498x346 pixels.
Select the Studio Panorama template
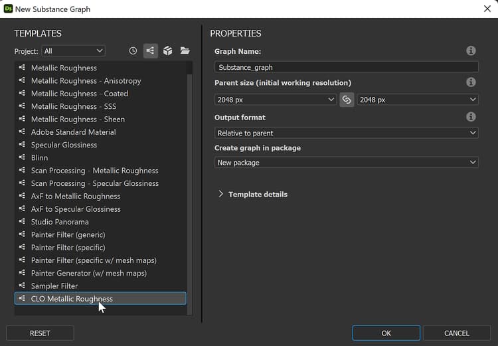(100, 222)
